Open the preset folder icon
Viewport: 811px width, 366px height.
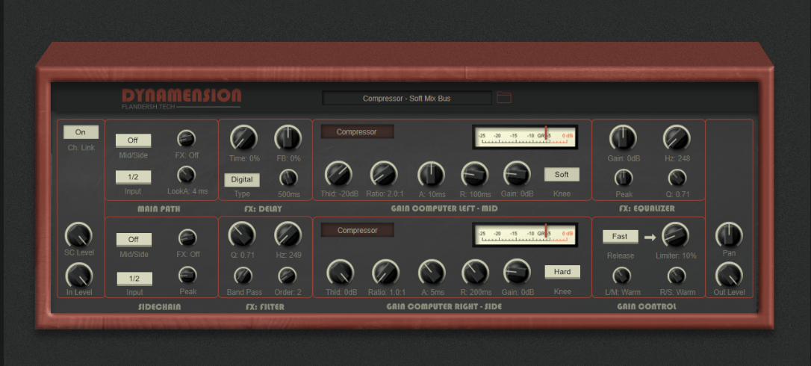[x=504, y=97]
